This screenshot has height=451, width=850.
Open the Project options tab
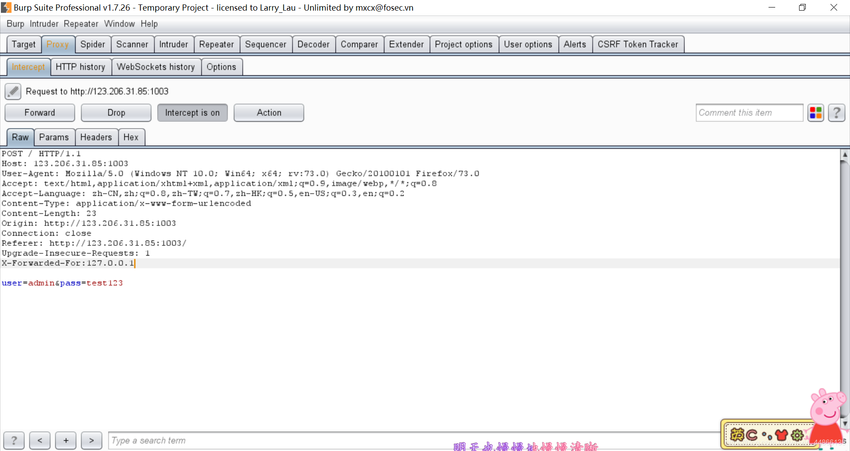click(x=464, y=44)
